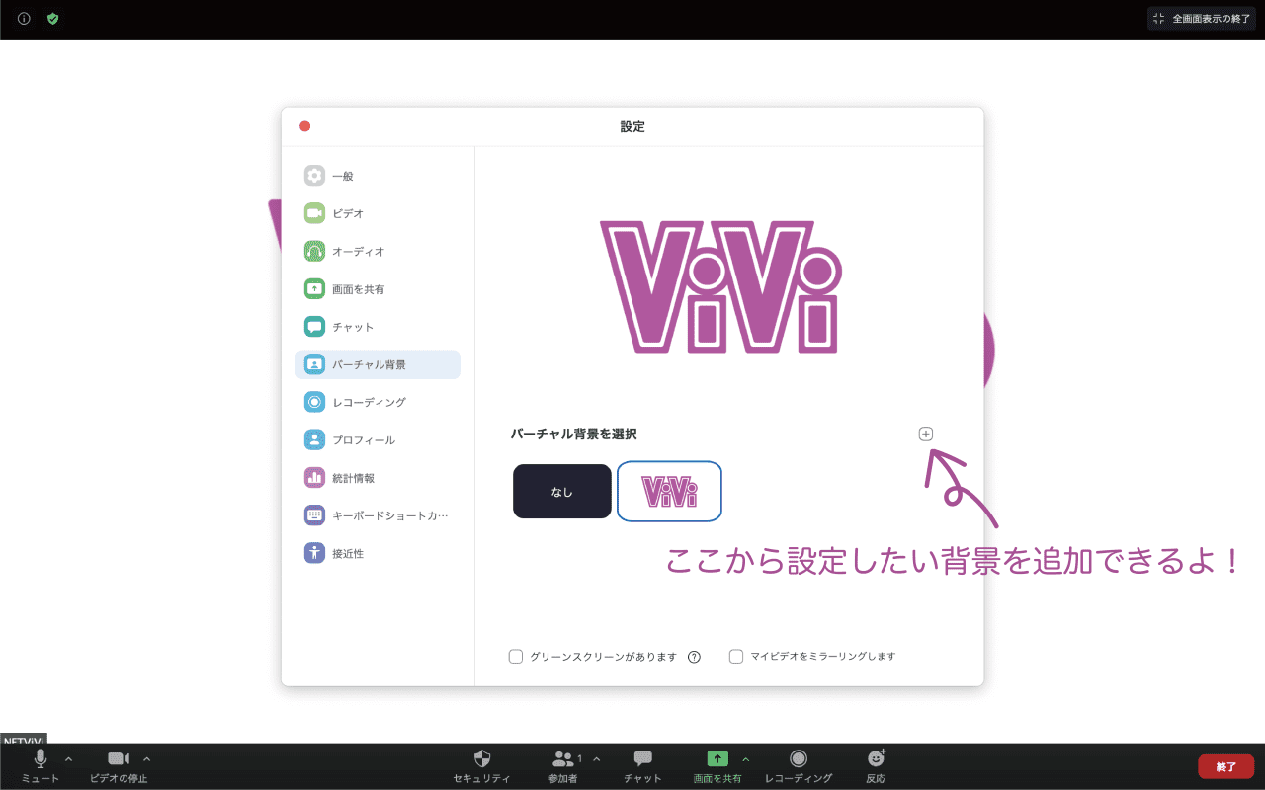Expand video options arrow next to ビデオの停止

tap(146, 758)
